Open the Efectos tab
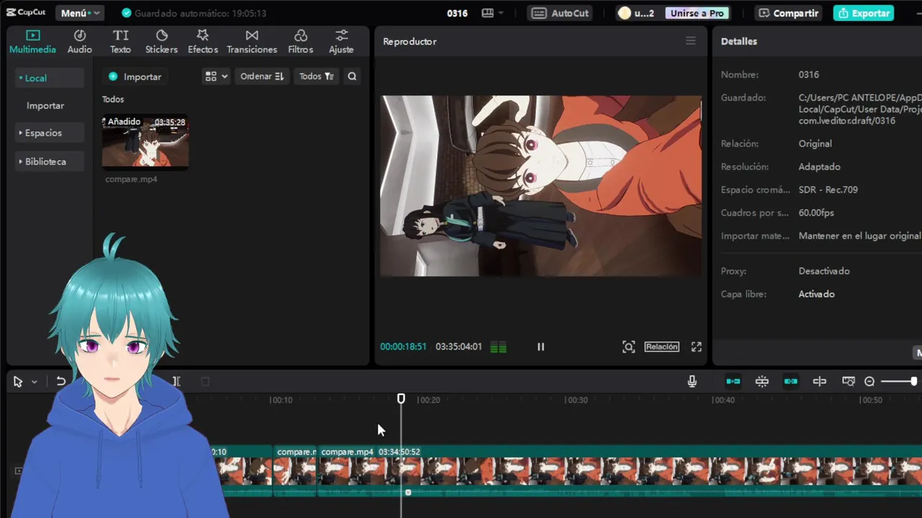922x518 pixels. tap(202, 42)
